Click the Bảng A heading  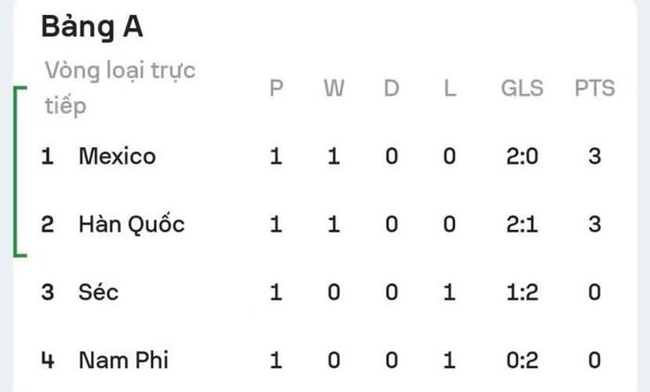[x=92, y=27]
